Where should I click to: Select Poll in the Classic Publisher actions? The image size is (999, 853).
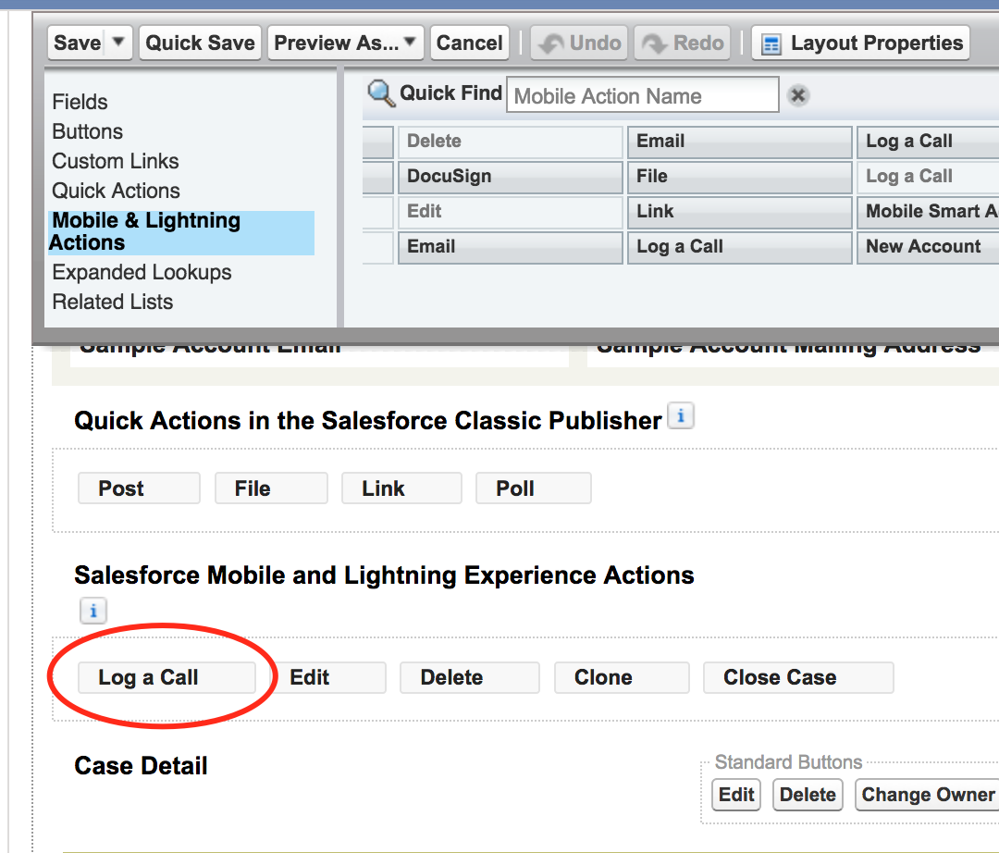point(534,488)
